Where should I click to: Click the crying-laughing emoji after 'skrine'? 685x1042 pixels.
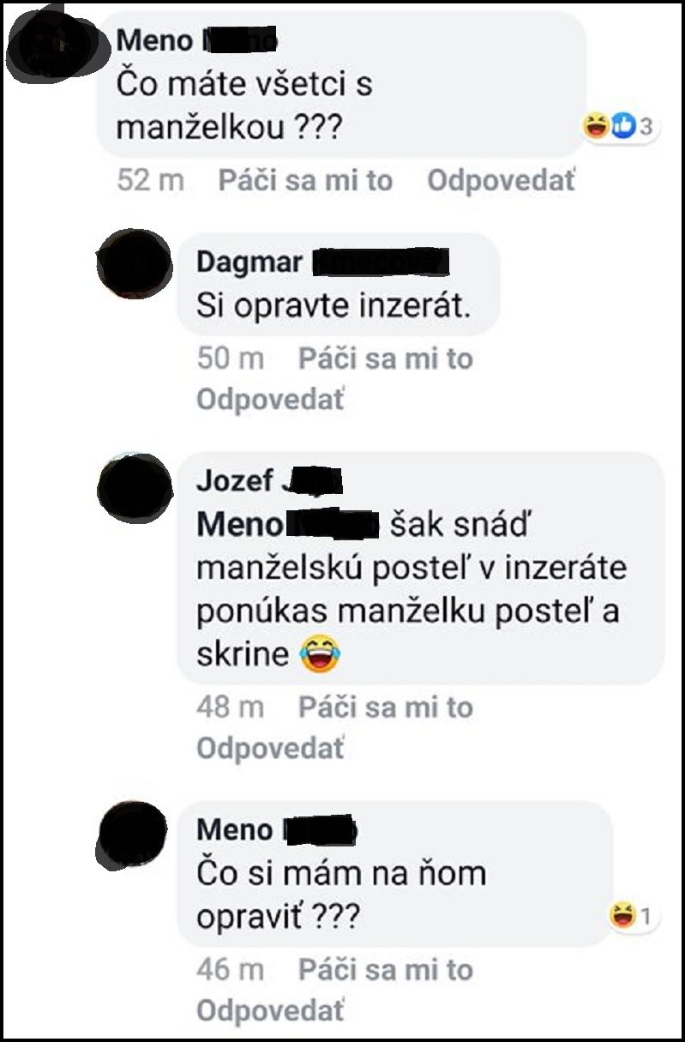pyautogui.click(x=319, y=655)
